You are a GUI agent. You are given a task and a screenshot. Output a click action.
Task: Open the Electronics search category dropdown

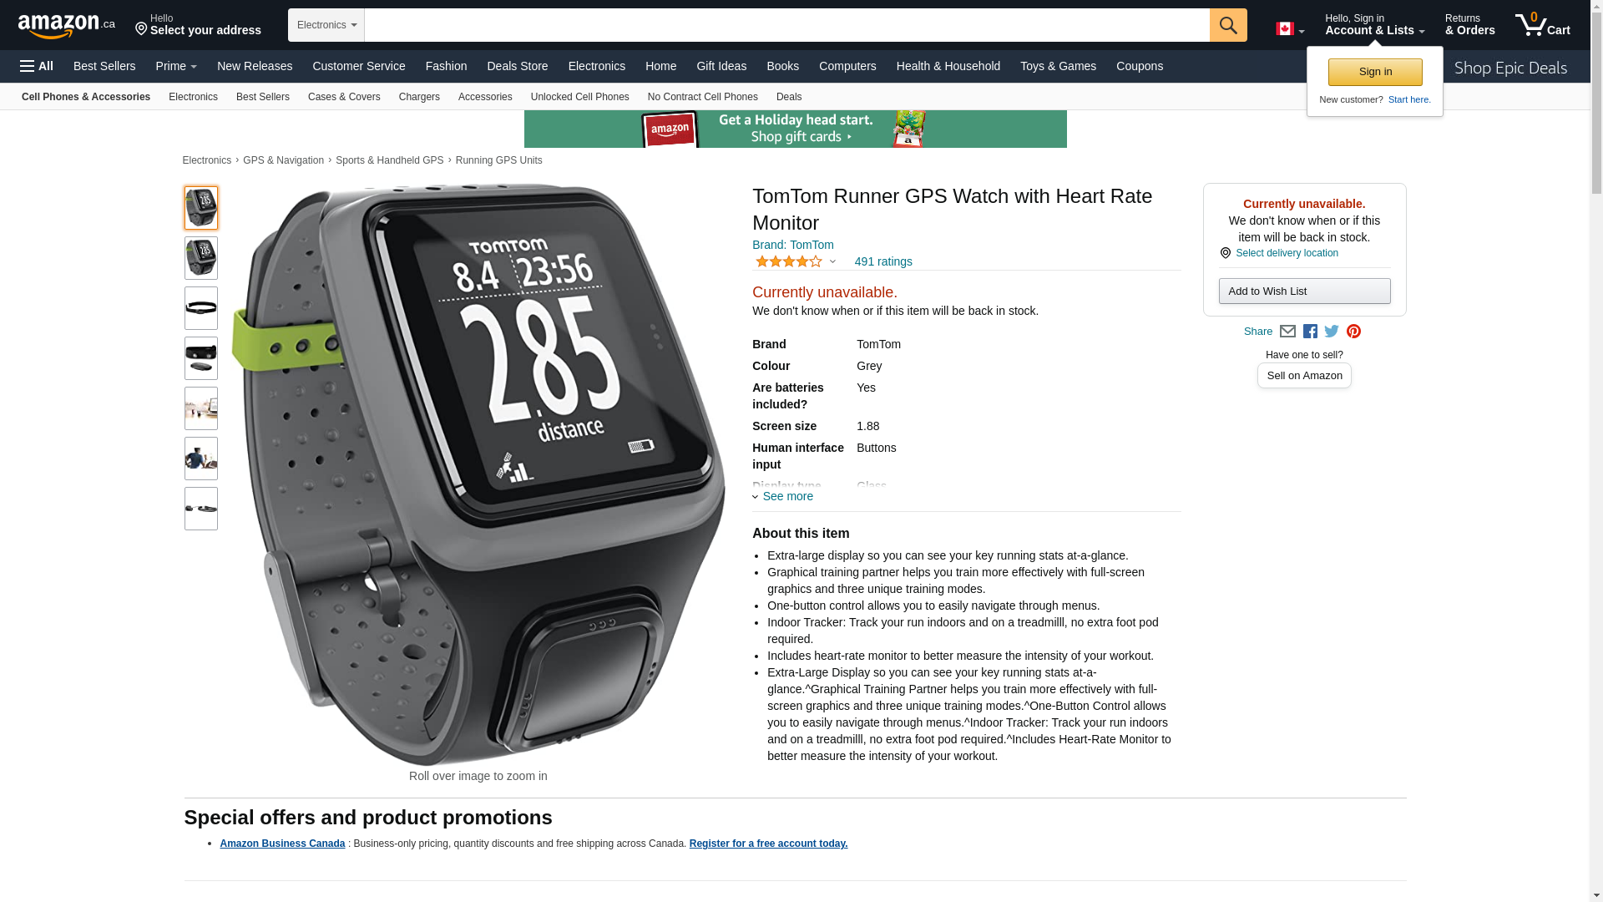pyautogui.click(x=326, y=25)
